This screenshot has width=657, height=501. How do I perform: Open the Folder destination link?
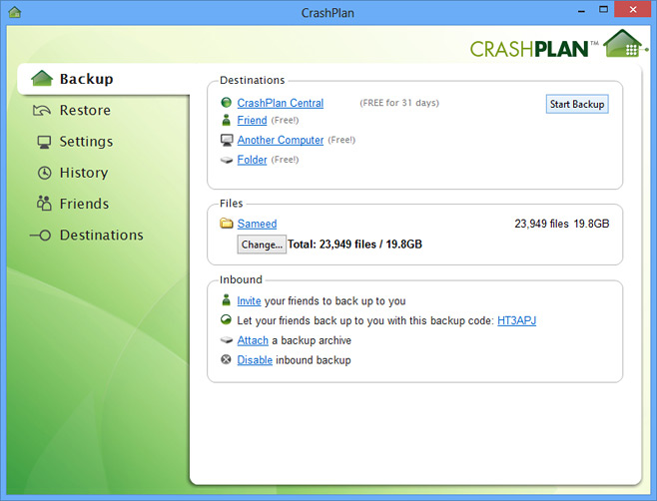[x=252, y=160]
